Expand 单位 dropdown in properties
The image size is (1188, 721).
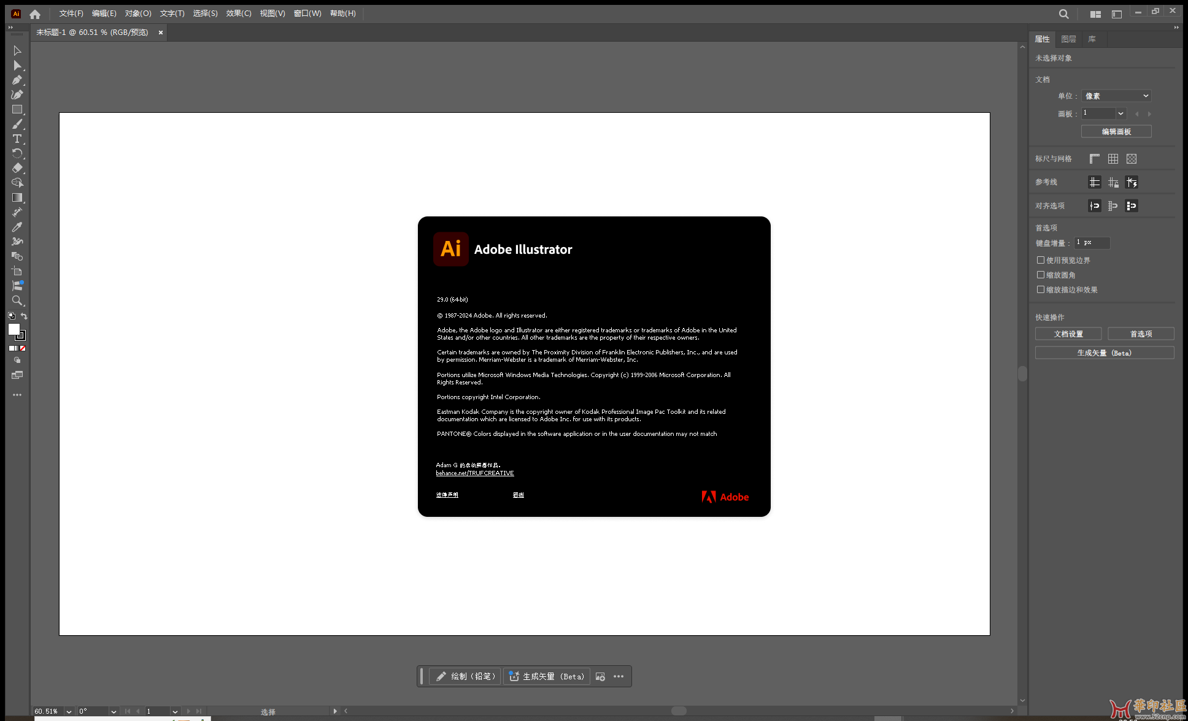coord(1144,96)
